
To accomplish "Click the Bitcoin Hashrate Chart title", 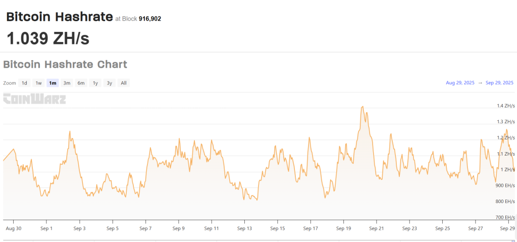I will (x=65, y=65).
